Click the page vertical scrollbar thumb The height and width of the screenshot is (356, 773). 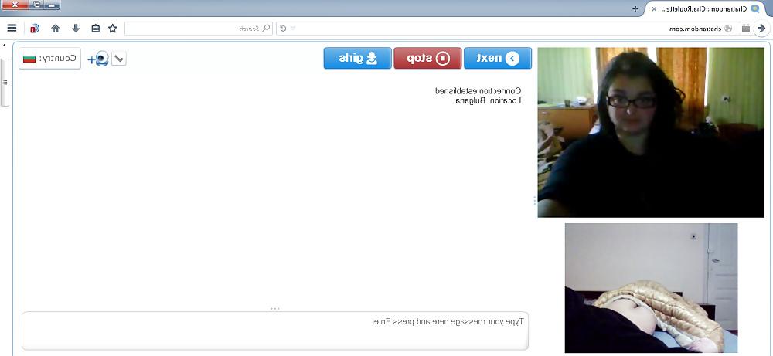pyautogui.click(x=5, y=82)
